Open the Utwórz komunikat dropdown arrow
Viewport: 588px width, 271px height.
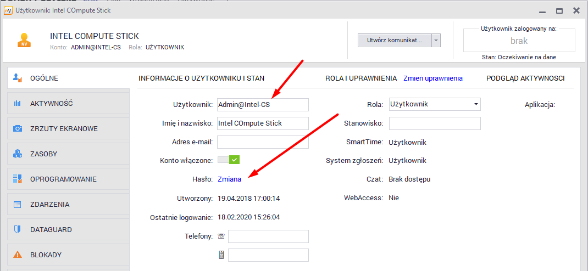[436, 40]
